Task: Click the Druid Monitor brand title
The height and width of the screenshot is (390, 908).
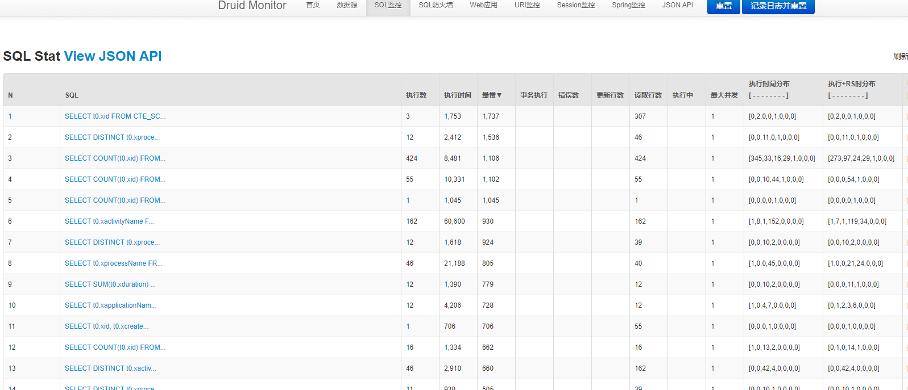Action: click(252, 6)
